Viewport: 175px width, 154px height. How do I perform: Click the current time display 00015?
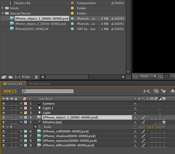click(x=10, y=91)
